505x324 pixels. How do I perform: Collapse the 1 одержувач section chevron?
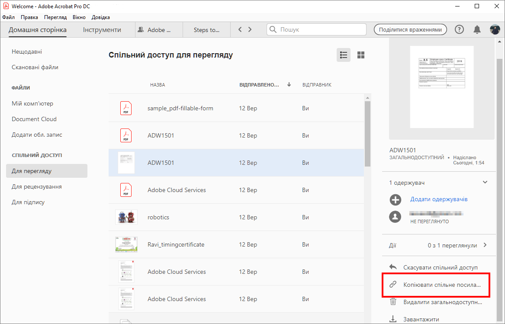coord(485,182)
